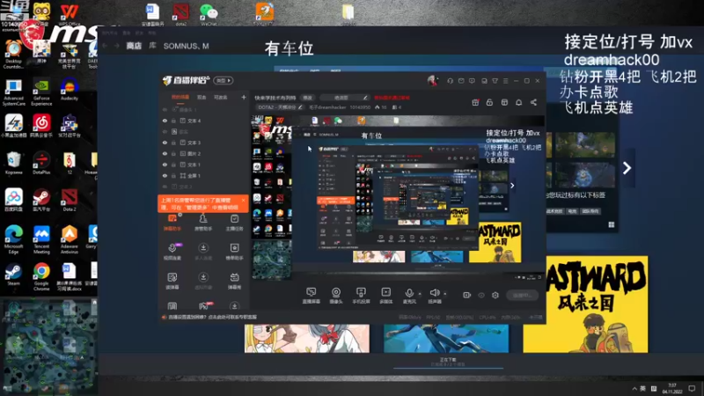Open SOMNUS, M profile tab in Steam
The width and height of the screenshot is (704, 396).
pos(186,46)
